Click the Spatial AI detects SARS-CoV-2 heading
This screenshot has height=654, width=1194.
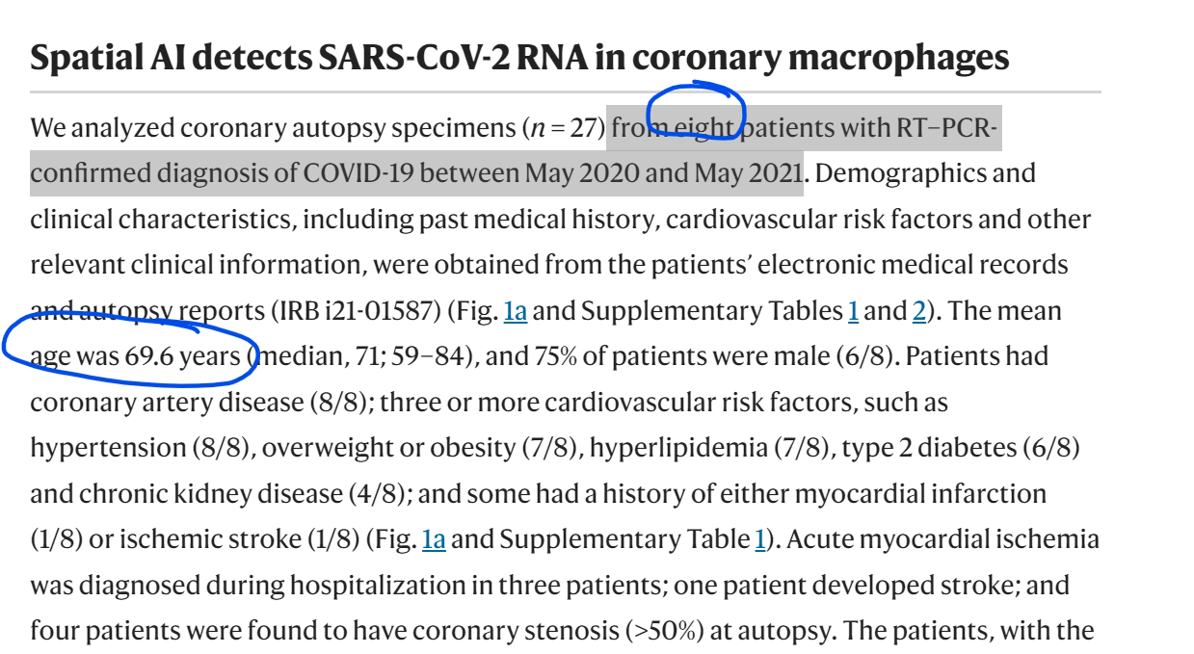tap(519, 58)
